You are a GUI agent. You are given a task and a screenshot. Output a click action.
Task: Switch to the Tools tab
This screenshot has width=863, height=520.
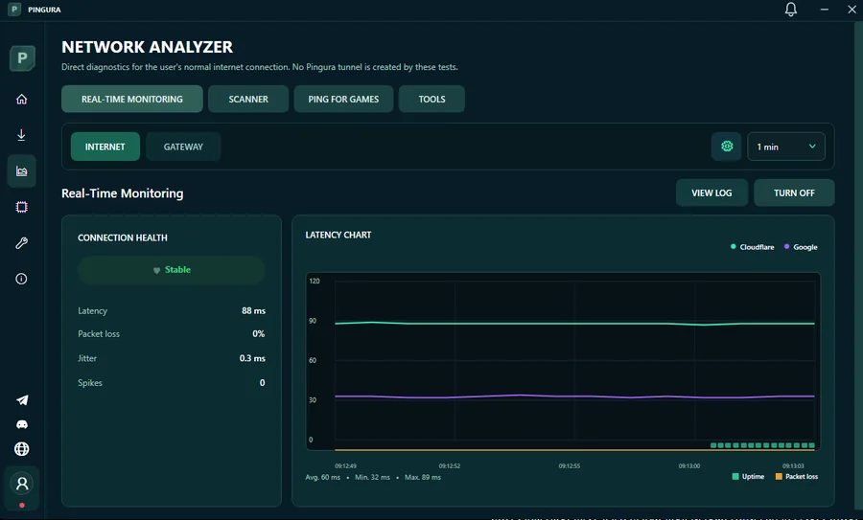(432, 99)
